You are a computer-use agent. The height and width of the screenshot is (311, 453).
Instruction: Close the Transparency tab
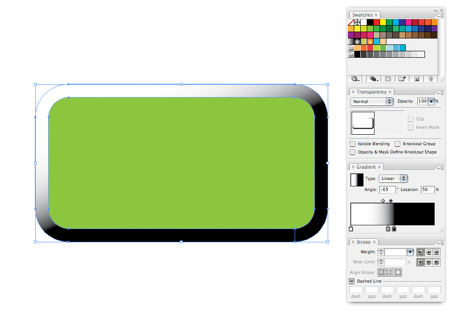pyautogui.click(x=390, y=92)
